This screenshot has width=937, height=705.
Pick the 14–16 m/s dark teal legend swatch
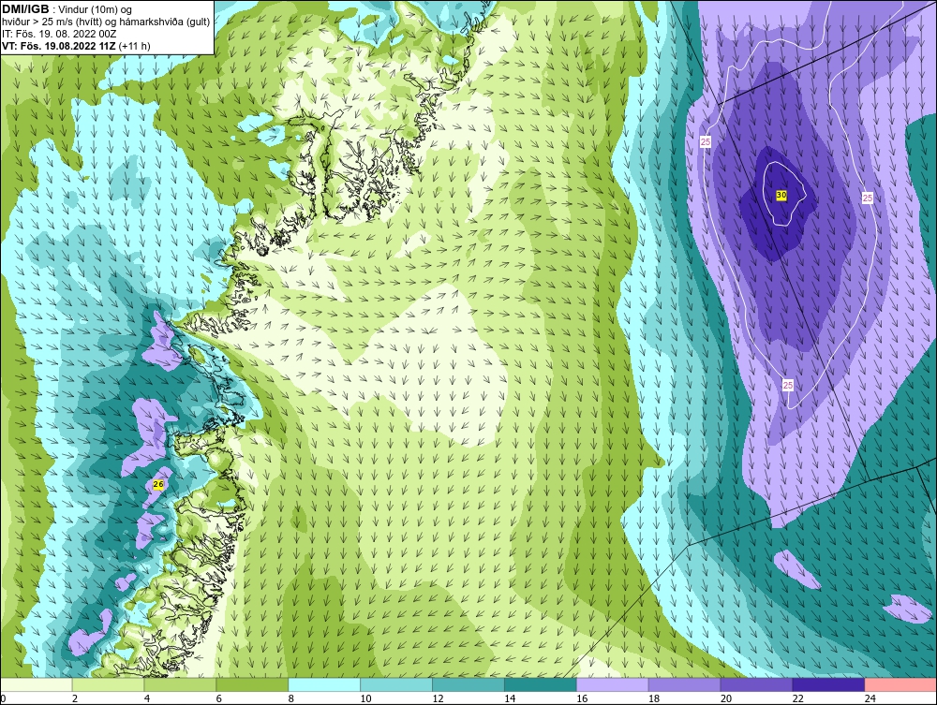tap(541, 684)
